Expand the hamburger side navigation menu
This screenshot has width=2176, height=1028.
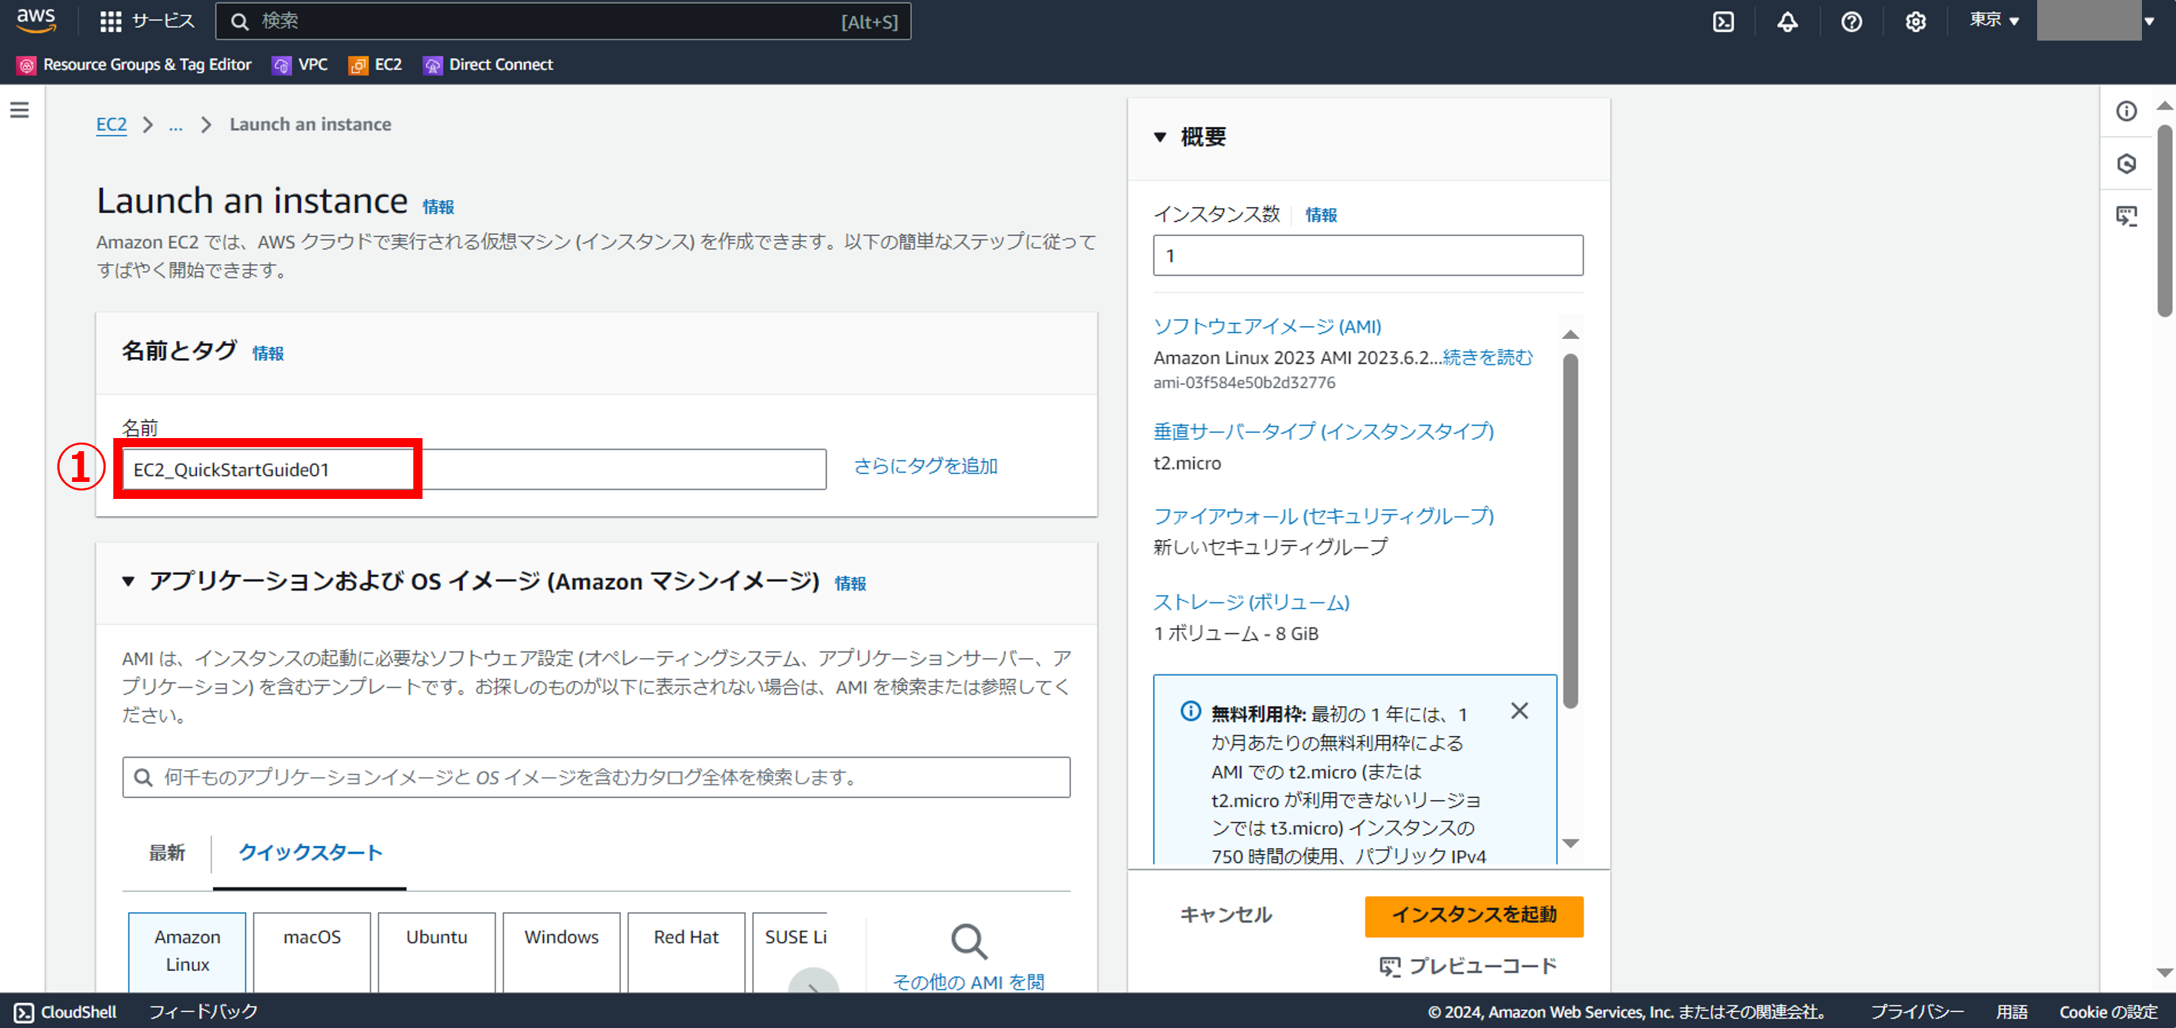(x=20, y=110)
